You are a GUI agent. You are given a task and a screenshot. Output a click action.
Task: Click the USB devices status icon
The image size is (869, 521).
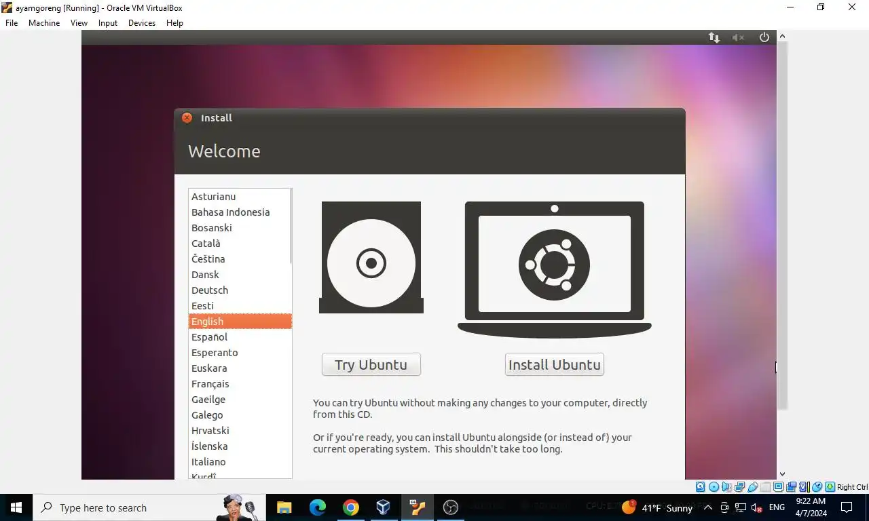(x=752, y=487)
